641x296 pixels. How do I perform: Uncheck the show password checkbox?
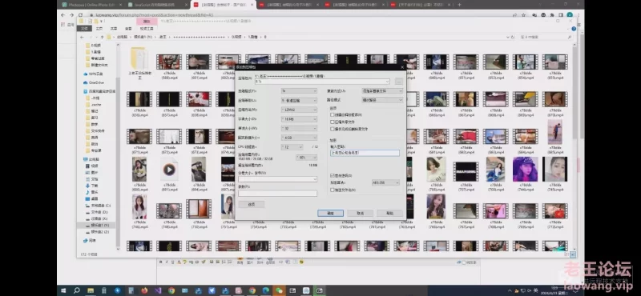click(x=333, y=175)
